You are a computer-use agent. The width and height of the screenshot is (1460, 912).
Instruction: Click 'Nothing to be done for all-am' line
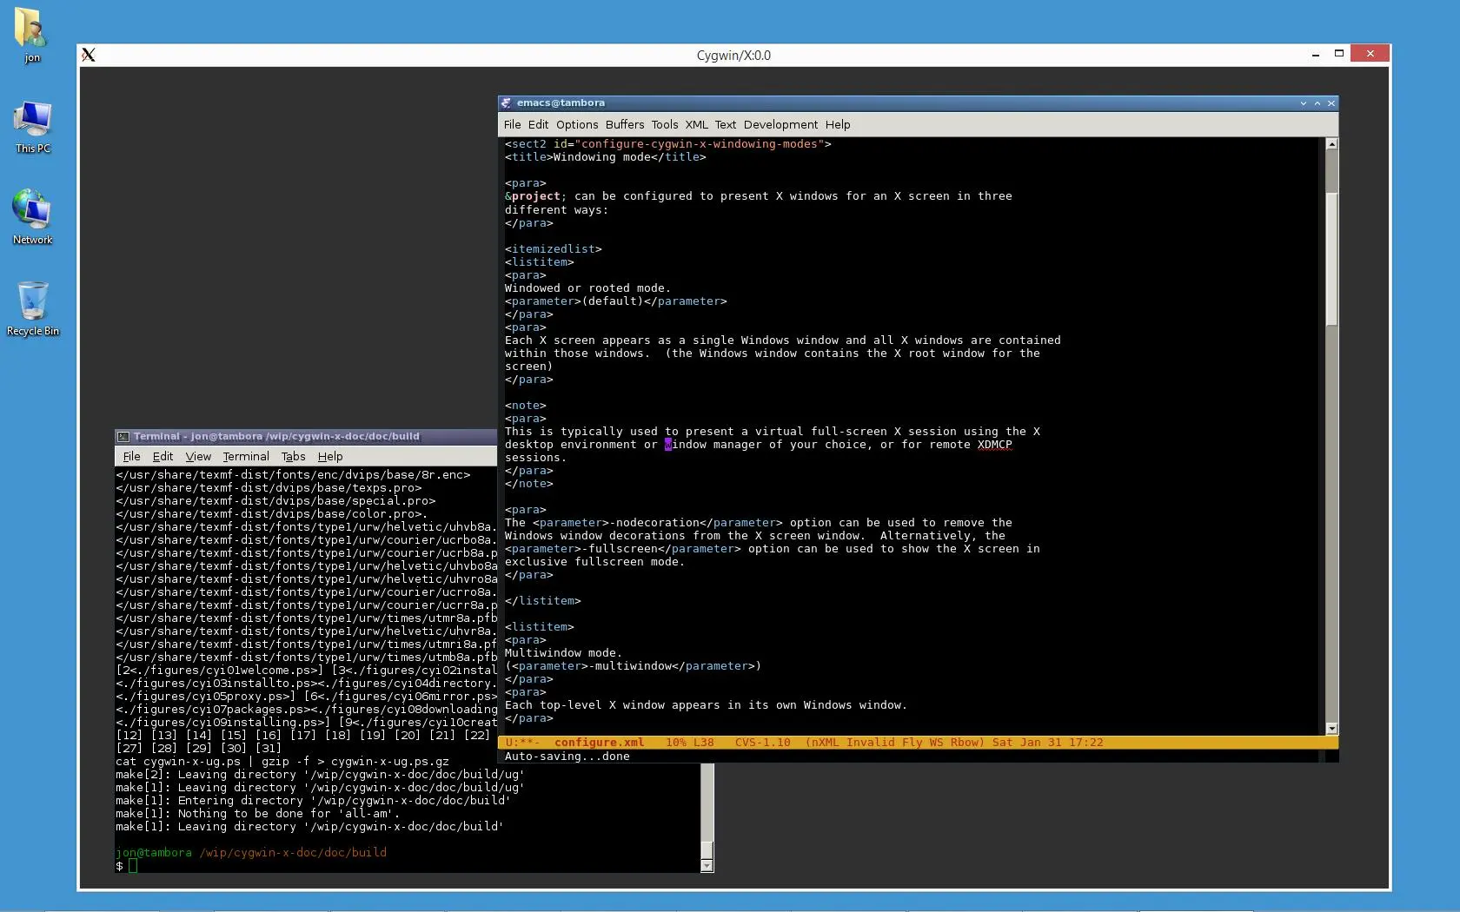[x=257, y=814]
